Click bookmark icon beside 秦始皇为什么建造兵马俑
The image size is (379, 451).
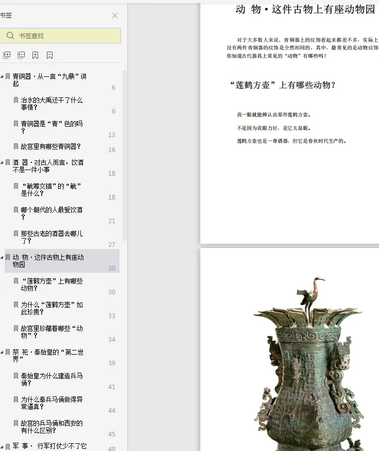(x=16, y=376)
